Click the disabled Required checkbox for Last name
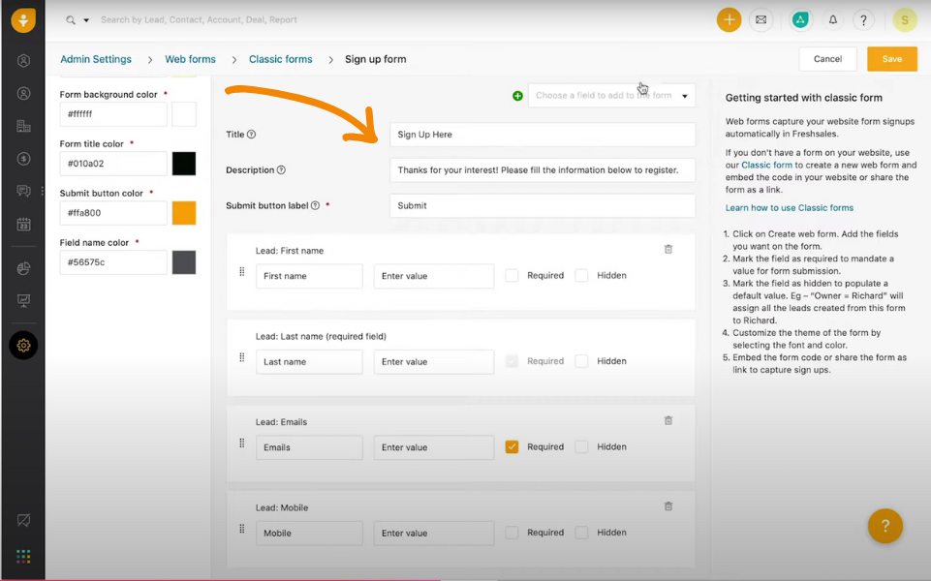Screen dimensions: 931x581 click(x=512, y=361)
